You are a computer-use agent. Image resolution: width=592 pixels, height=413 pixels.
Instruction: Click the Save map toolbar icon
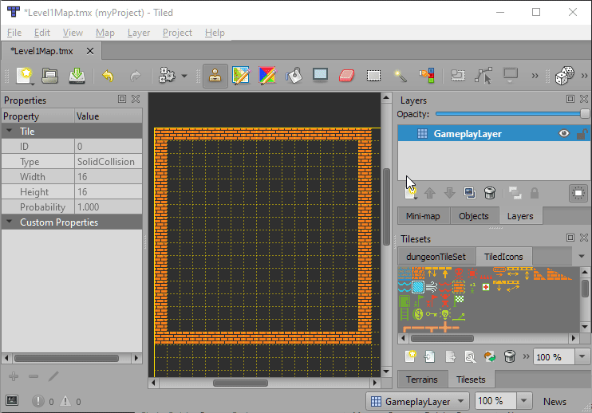(x=77, y=76)
